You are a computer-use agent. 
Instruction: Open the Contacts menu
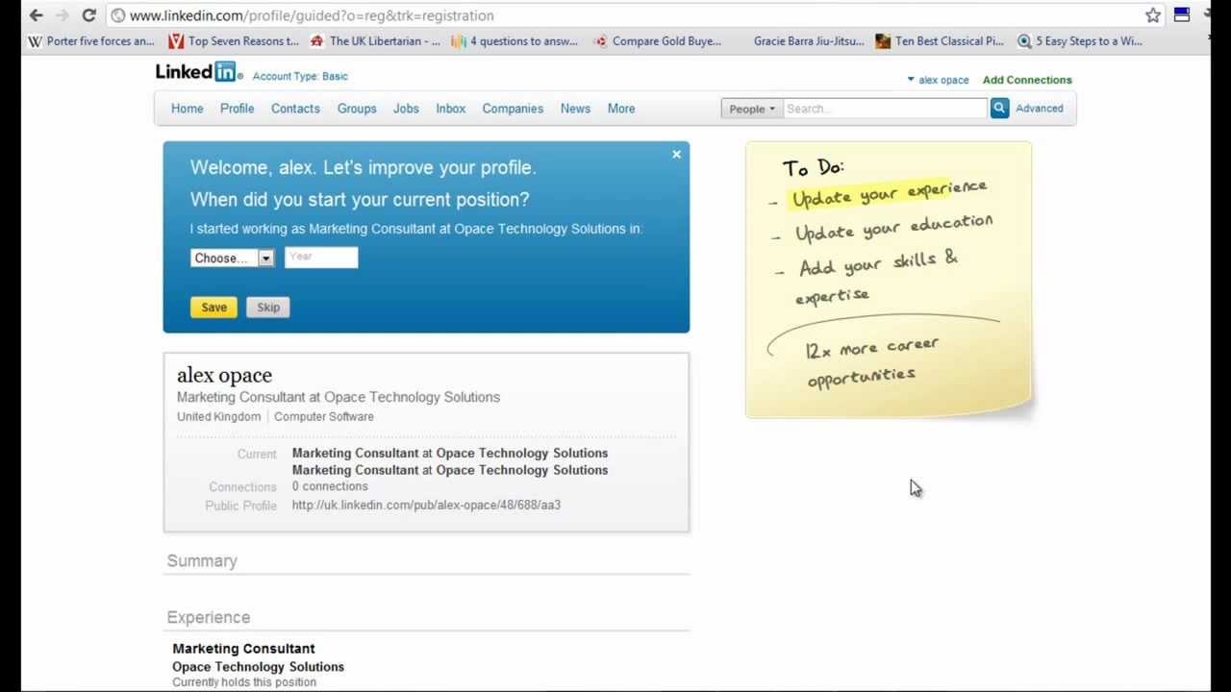point(295,109)
